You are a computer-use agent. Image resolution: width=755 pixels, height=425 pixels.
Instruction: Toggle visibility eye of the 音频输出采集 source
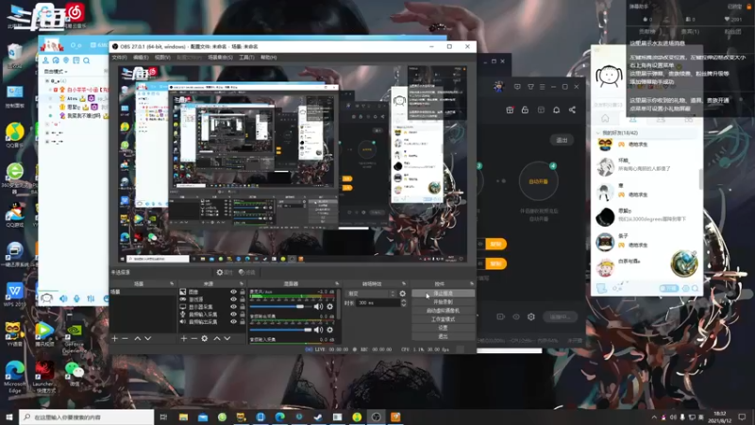(233, 321)
